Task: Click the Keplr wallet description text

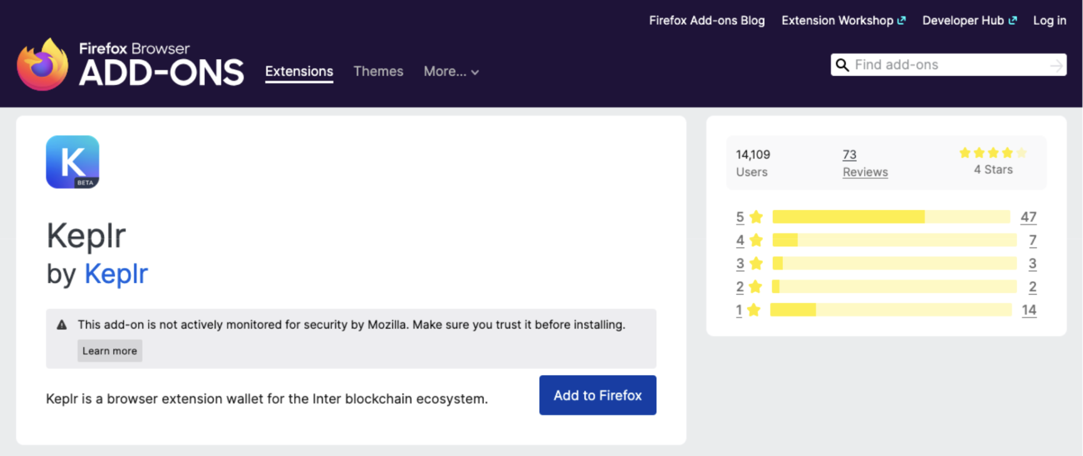Action: [267, 399]
